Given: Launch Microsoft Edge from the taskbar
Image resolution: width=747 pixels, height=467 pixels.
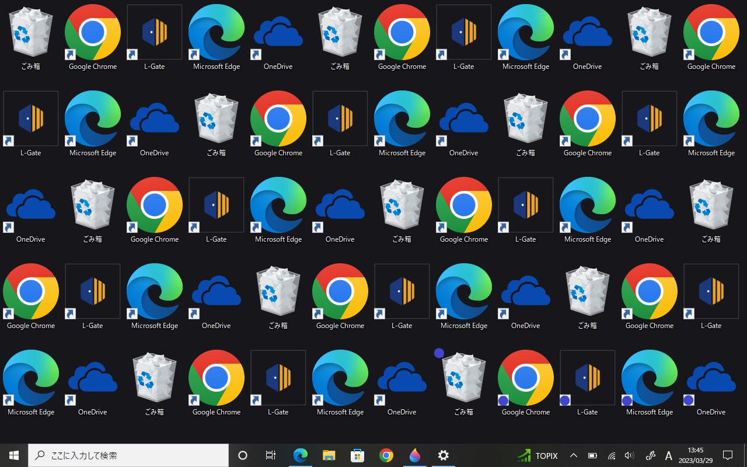Looking at the screenshot, I should 300,455.
